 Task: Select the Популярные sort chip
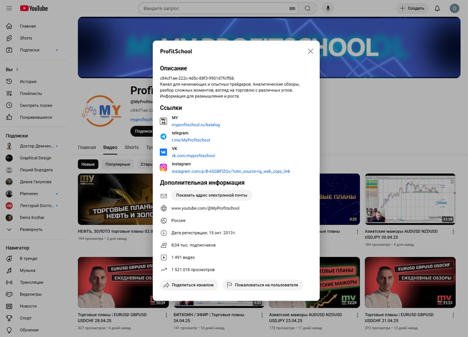tap(117, 164)
